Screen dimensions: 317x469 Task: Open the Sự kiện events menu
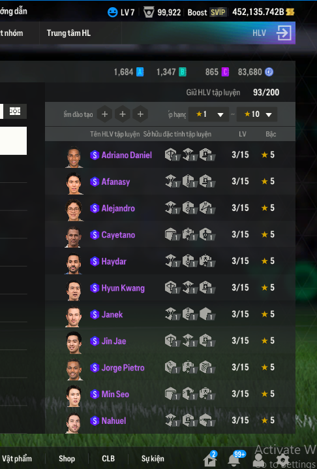pos(153,459)
